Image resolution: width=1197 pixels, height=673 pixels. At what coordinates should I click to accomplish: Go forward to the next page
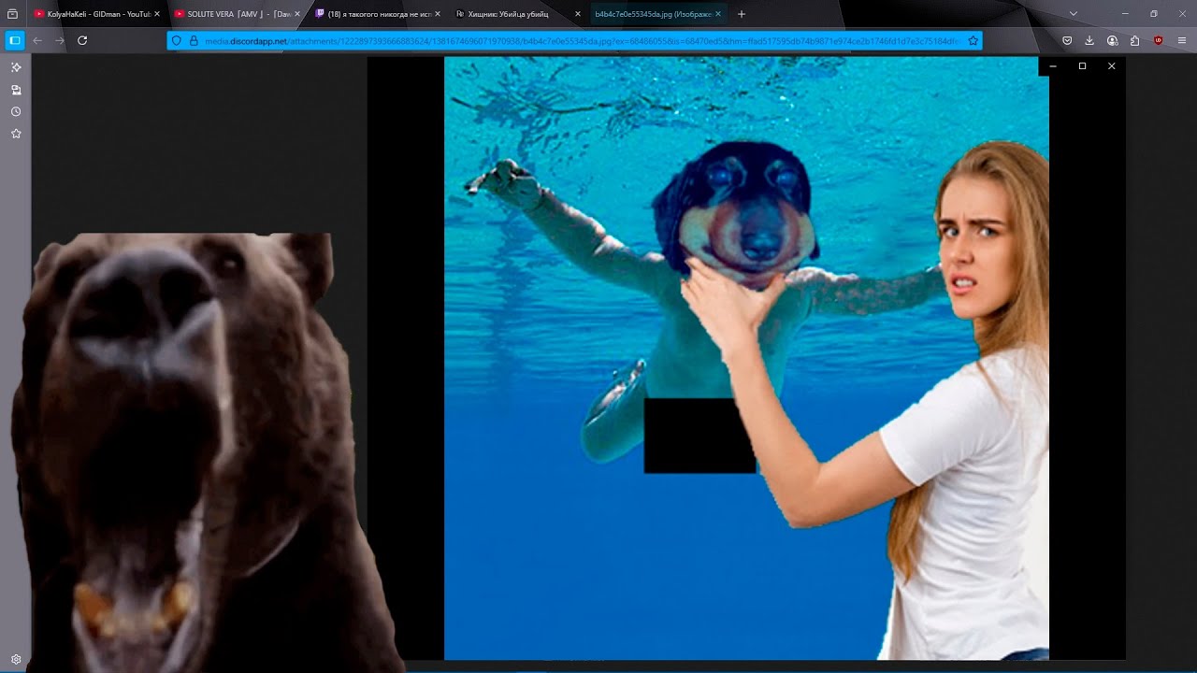[x=60, y=40]
